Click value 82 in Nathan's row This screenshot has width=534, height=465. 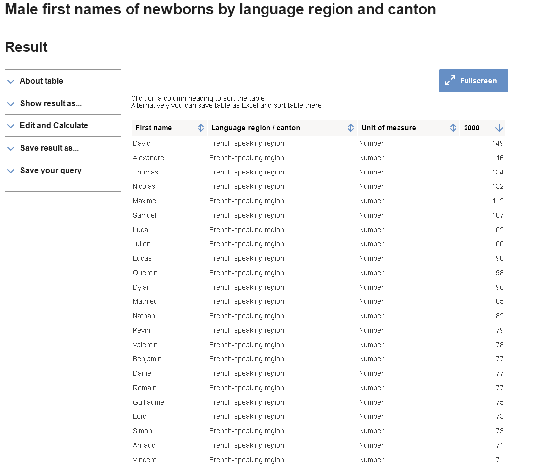point(500,316)
